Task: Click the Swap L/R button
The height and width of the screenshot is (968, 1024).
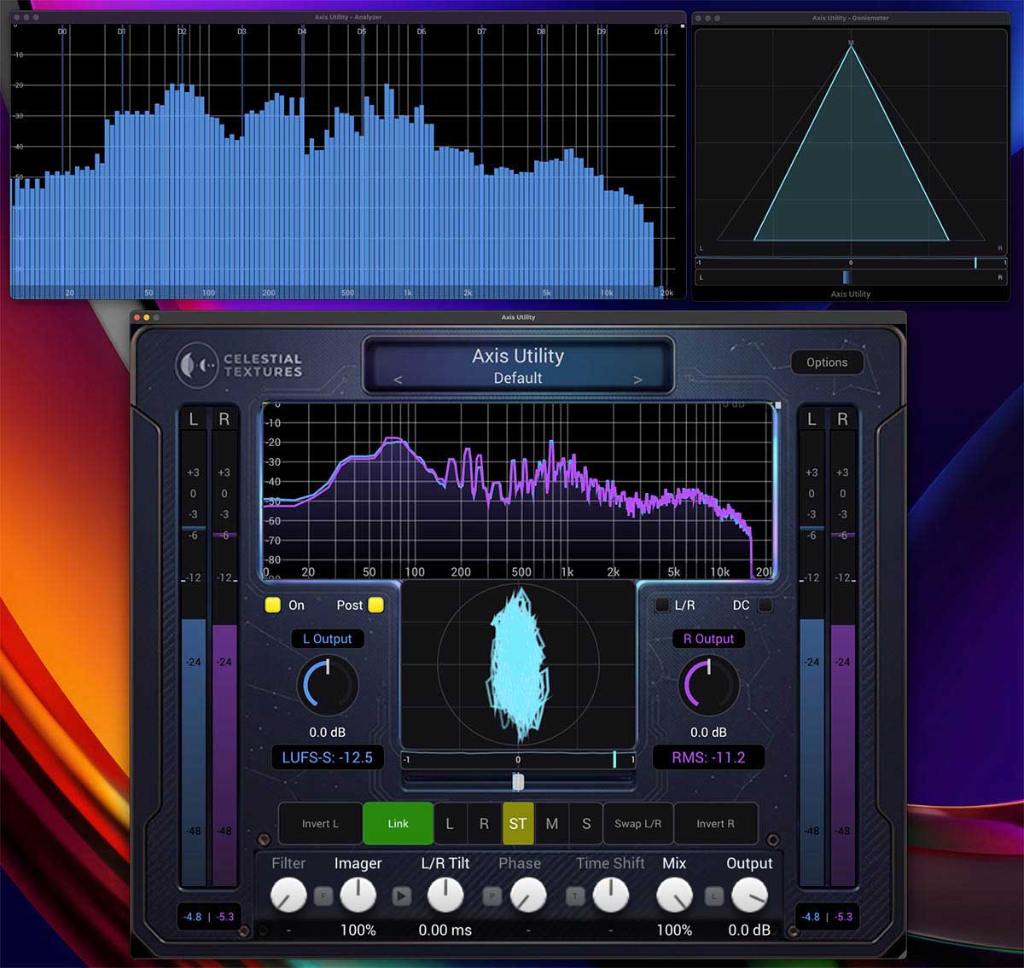Action: [638, 824]
